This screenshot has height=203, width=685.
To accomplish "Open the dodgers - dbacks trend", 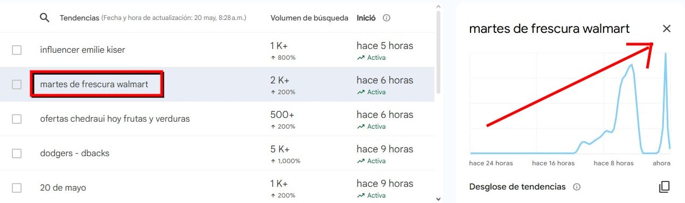I will [74, 153].
